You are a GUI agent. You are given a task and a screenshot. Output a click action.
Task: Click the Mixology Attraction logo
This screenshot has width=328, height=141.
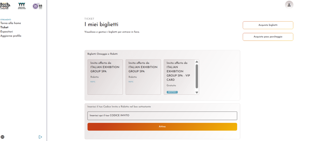coord(22,6)
